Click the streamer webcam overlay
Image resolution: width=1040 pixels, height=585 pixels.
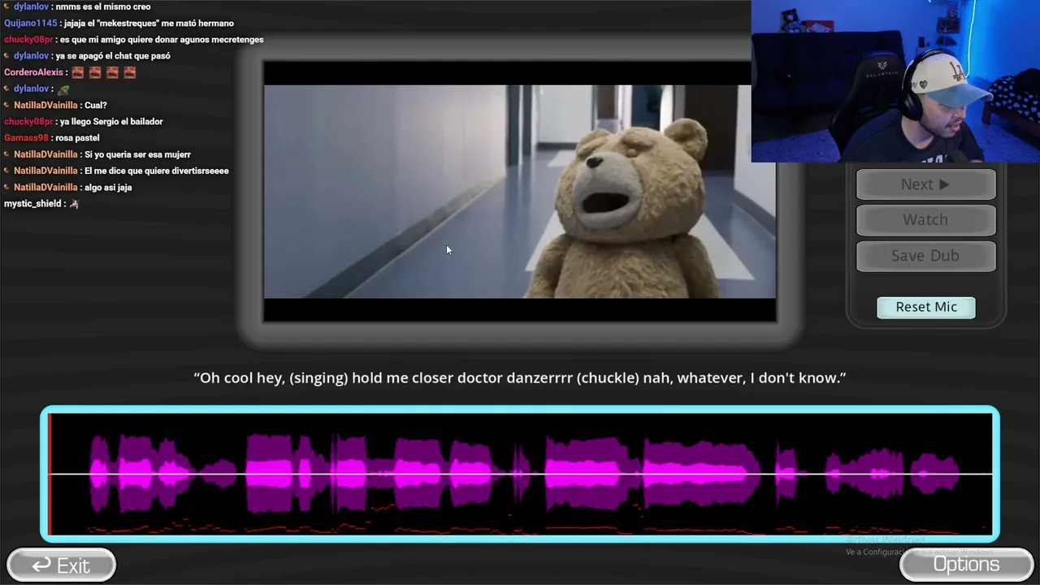click(x=895, y=81)
